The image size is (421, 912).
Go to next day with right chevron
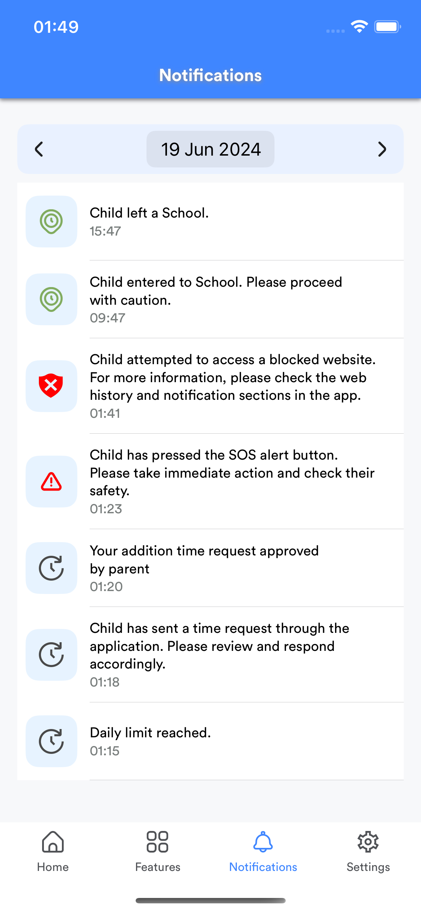pyautogui.click(x=382, y=149)
